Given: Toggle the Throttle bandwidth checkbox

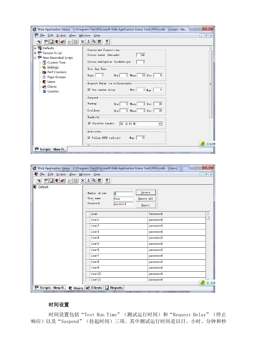Looking at the screenshot, I should pos(89,123).
